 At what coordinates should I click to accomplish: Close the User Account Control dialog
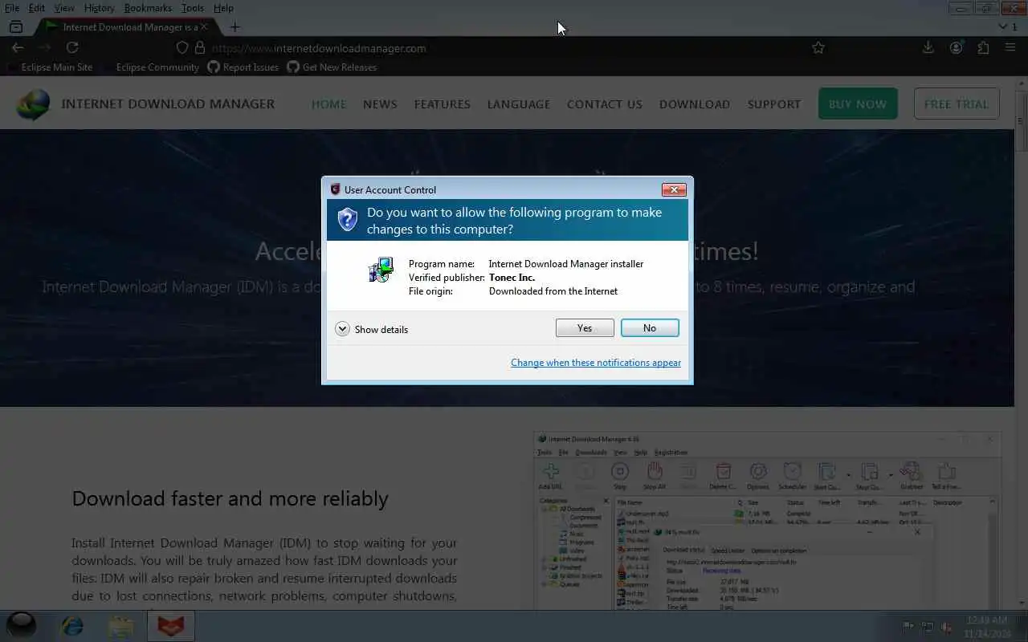click(x=673, y=189)
